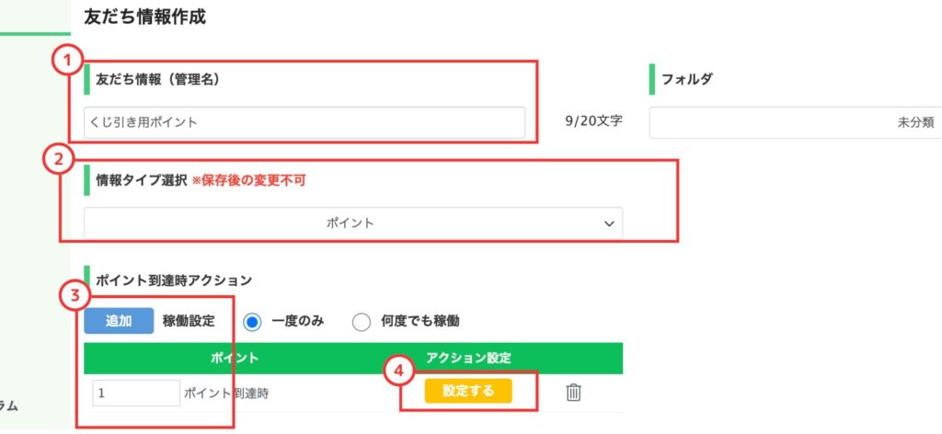Viewport: 942px width, 434px height.
Task: Select the 一度のみ radio option
Action: click(252, 323)
